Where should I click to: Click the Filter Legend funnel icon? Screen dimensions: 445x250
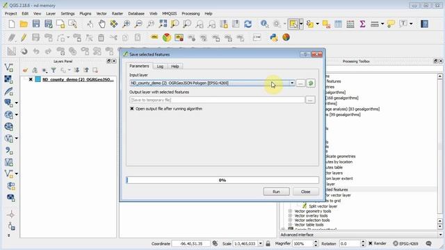point(54,70)
